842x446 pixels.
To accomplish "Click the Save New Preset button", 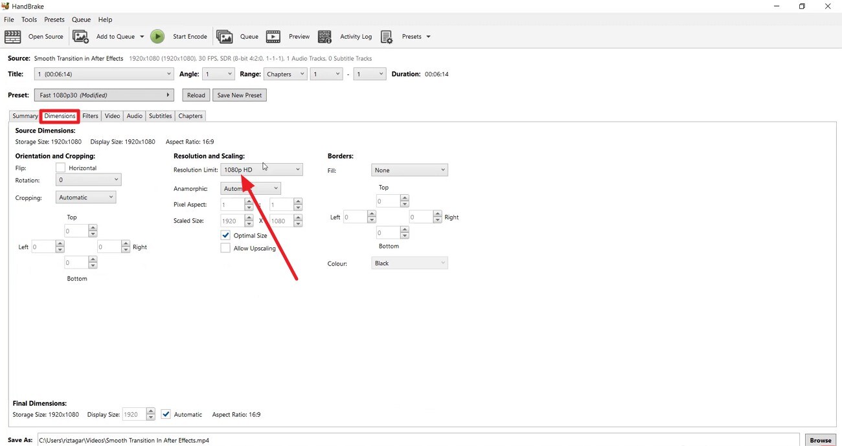I will 239,95.
